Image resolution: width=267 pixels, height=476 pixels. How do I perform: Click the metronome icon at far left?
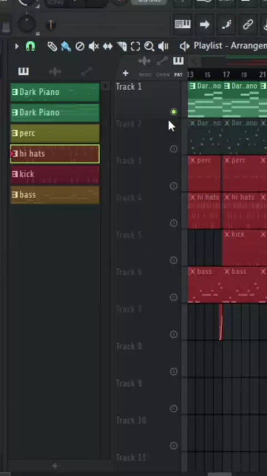[5, 27]
